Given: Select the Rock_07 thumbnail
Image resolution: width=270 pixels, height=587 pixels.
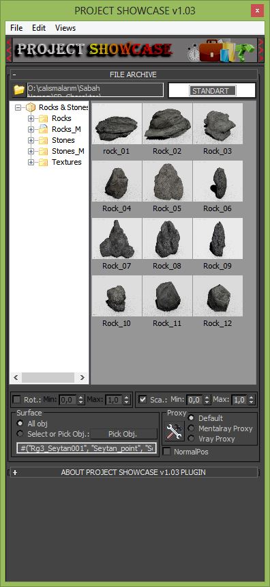Looking at the screenshot, I should point(117,239).
